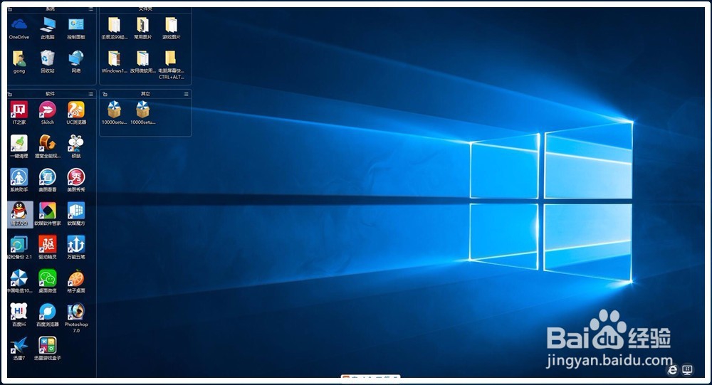Select the 回收站 Recycle Bin icon
712x385 pixels.
48,62
